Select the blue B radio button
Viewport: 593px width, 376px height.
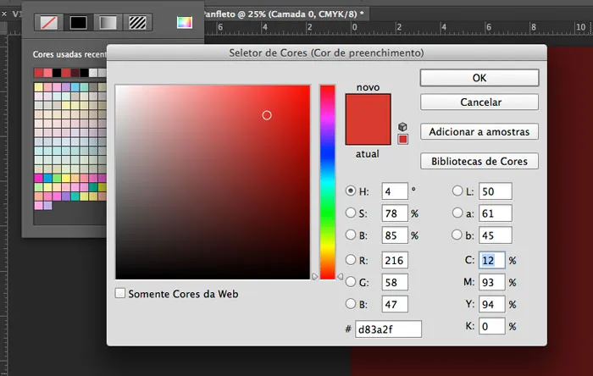pyautogui.click(x=351, y=303)
